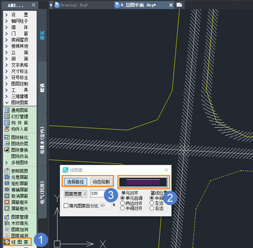Launch the 线图案 tool

[17, 242]
